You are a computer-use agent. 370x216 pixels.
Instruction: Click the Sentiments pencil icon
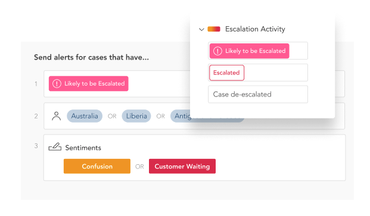[55, 147]
